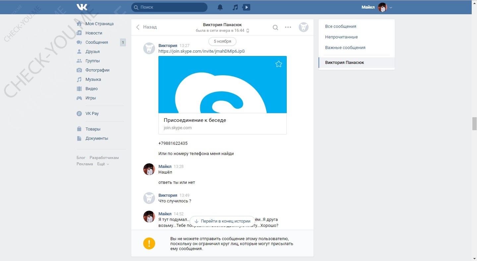Click Виктория's avatar at the 13:27 message
477x261 pixels.
tap(149, 49)
